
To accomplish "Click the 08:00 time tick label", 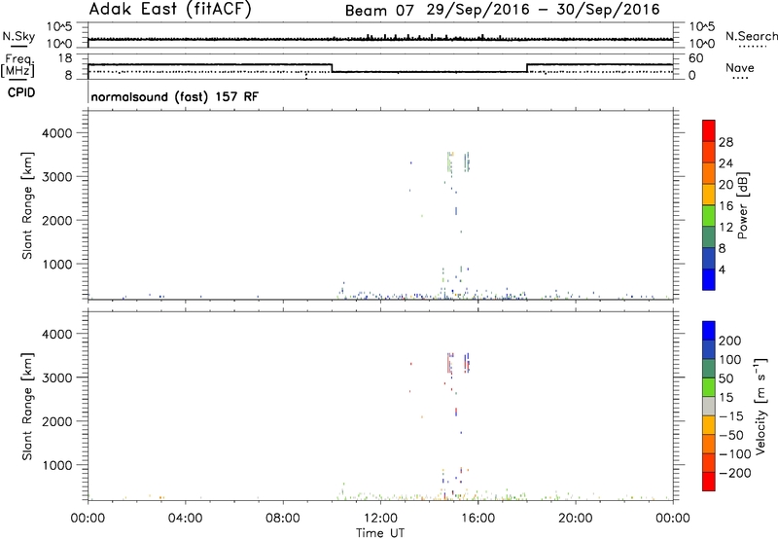I will click(x=283, y=519).
